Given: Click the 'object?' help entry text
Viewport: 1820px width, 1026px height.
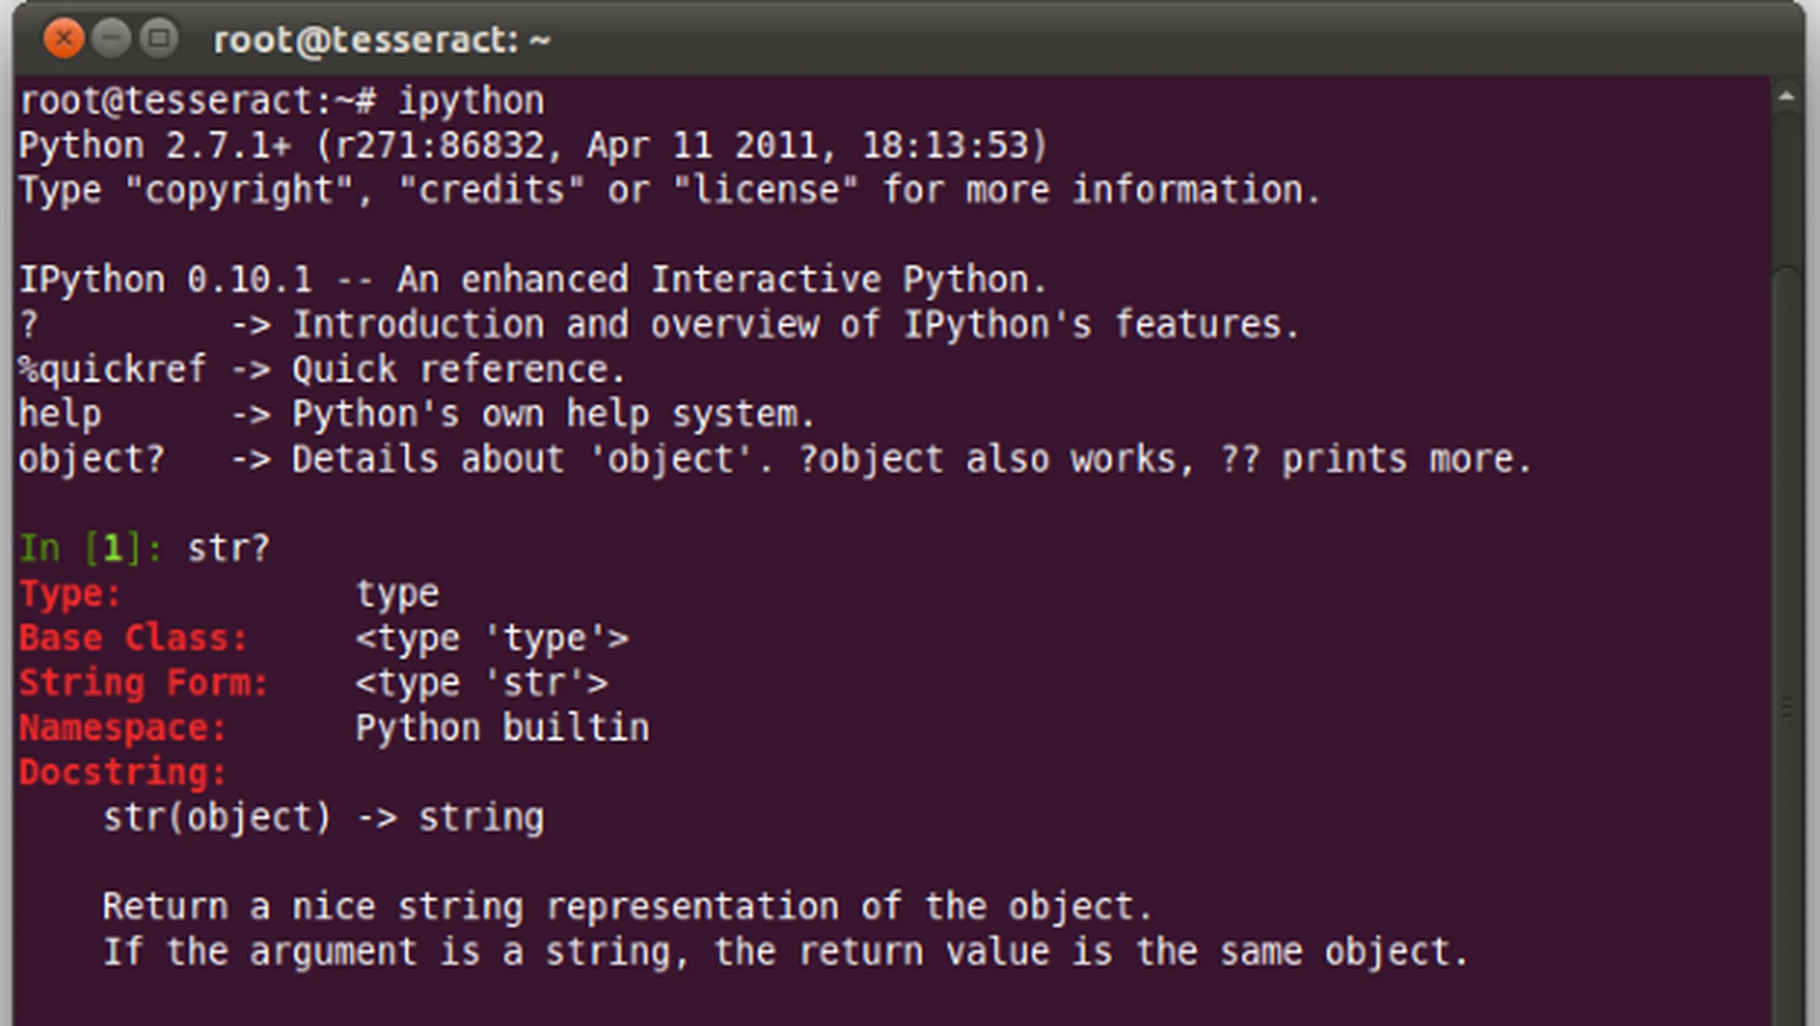Looking at the screenshot, I should pos(91,459).
